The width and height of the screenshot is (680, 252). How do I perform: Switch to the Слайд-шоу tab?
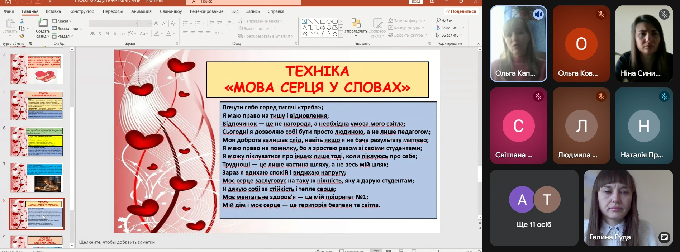pyautogui.click(x=171, y=11)
